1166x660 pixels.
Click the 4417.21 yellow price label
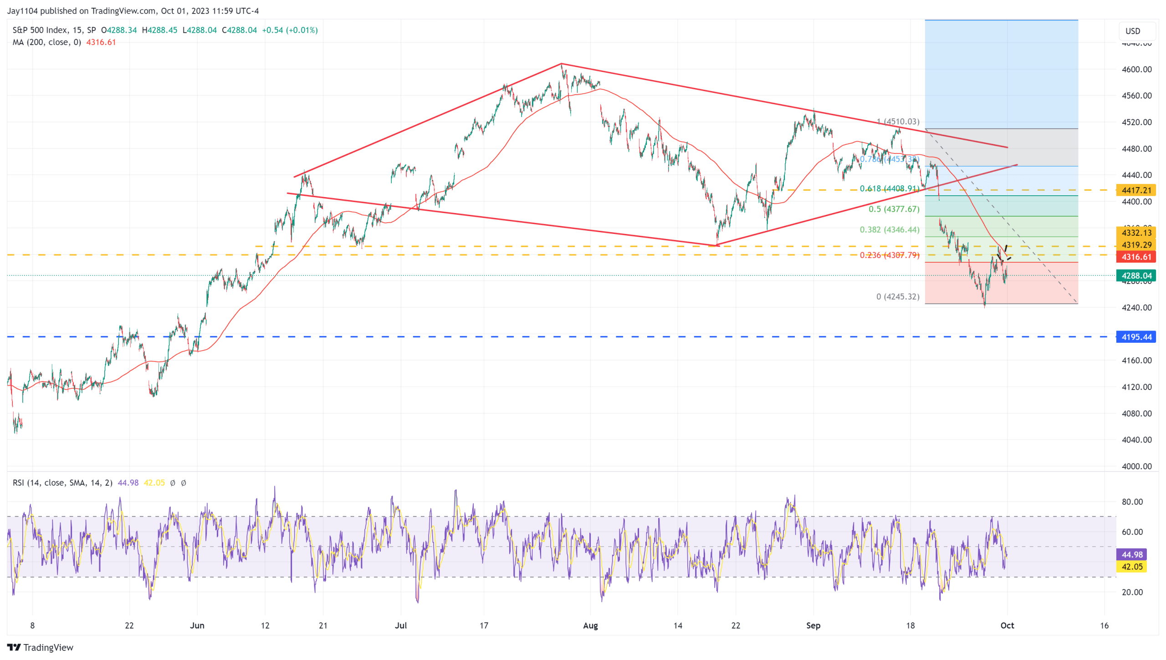[x=1136, y=190]
